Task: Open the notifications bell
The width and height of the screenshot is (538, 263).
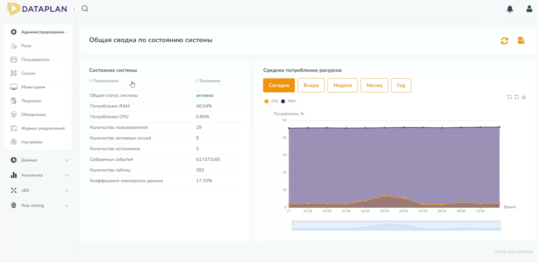Action: [x=510, y=9]
